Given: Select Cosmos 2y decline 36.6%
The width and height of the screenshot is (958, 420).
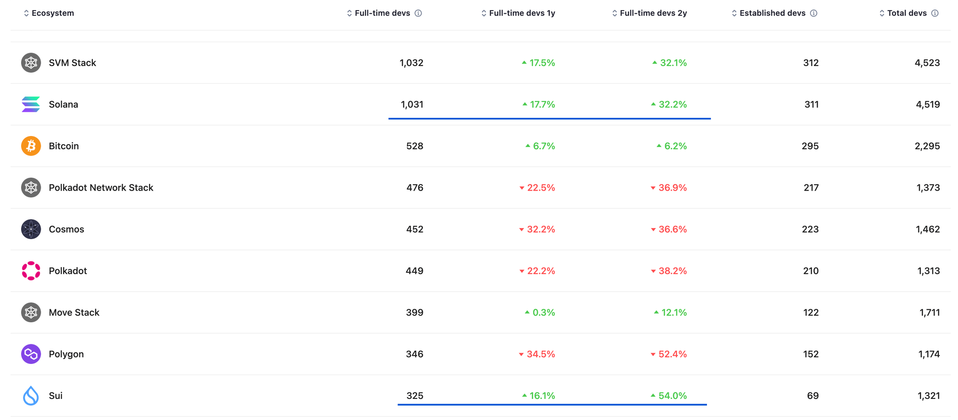Looking at the screenshot, I should [669, 229].
